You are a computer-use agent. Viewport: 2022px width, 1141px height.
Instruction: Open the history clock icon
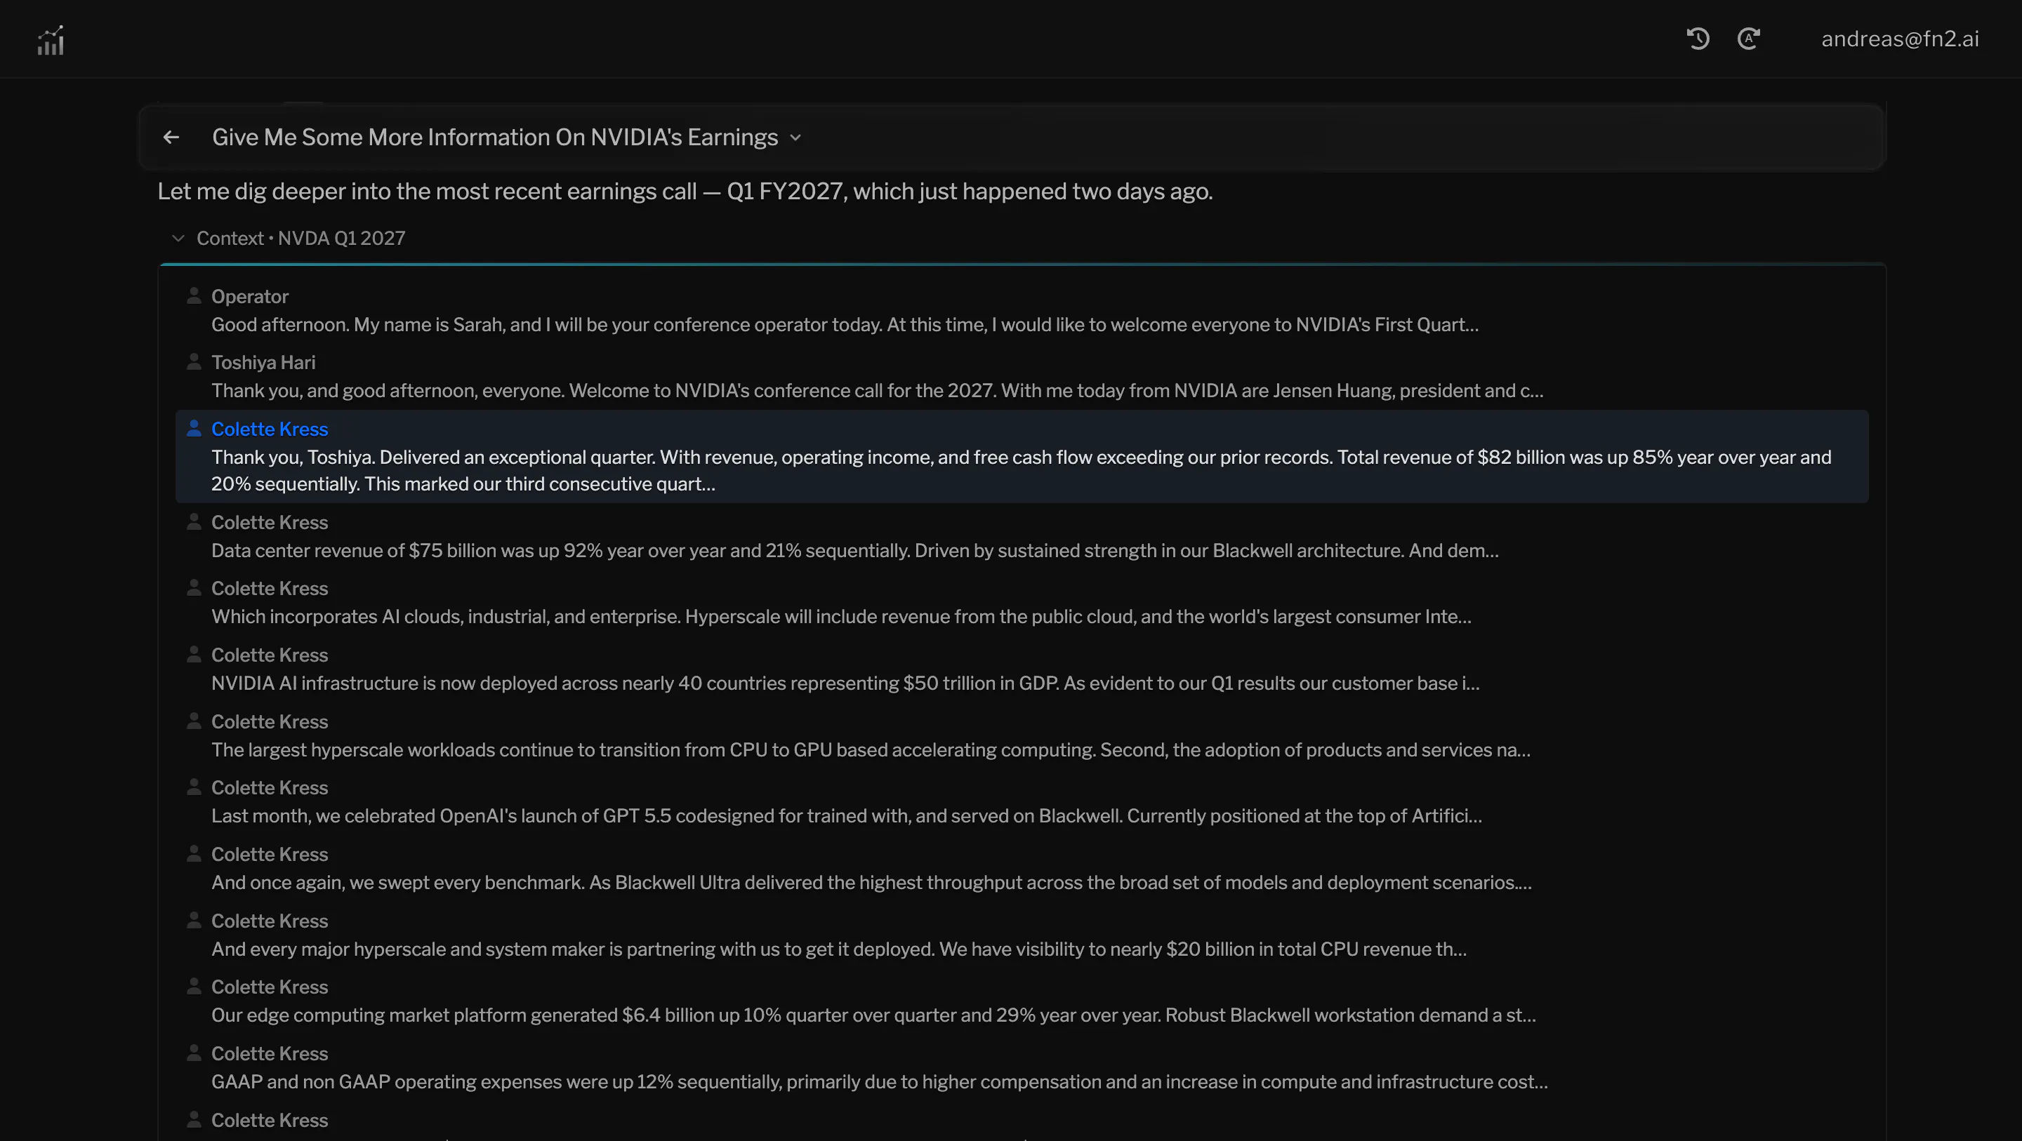click(x=1698, y=39)
